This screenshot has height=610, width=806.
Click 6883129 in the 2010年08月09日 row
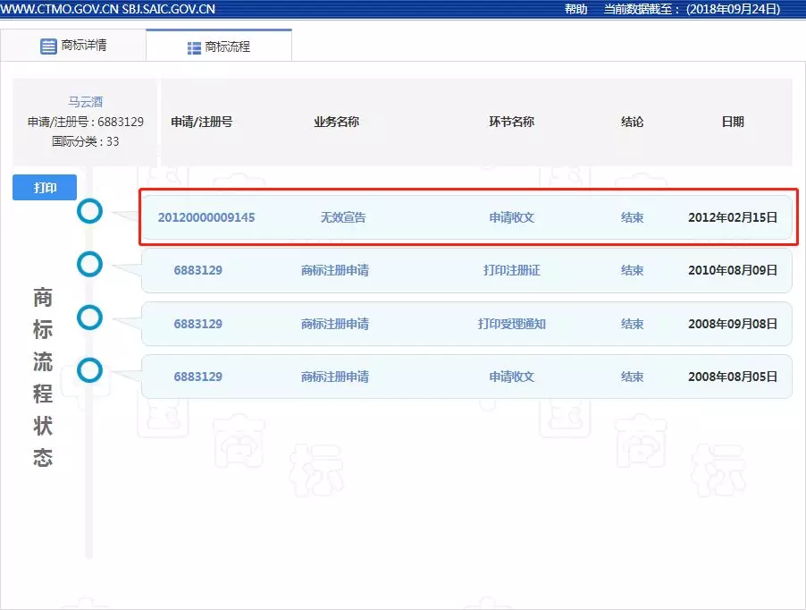(x=197, y=270)
